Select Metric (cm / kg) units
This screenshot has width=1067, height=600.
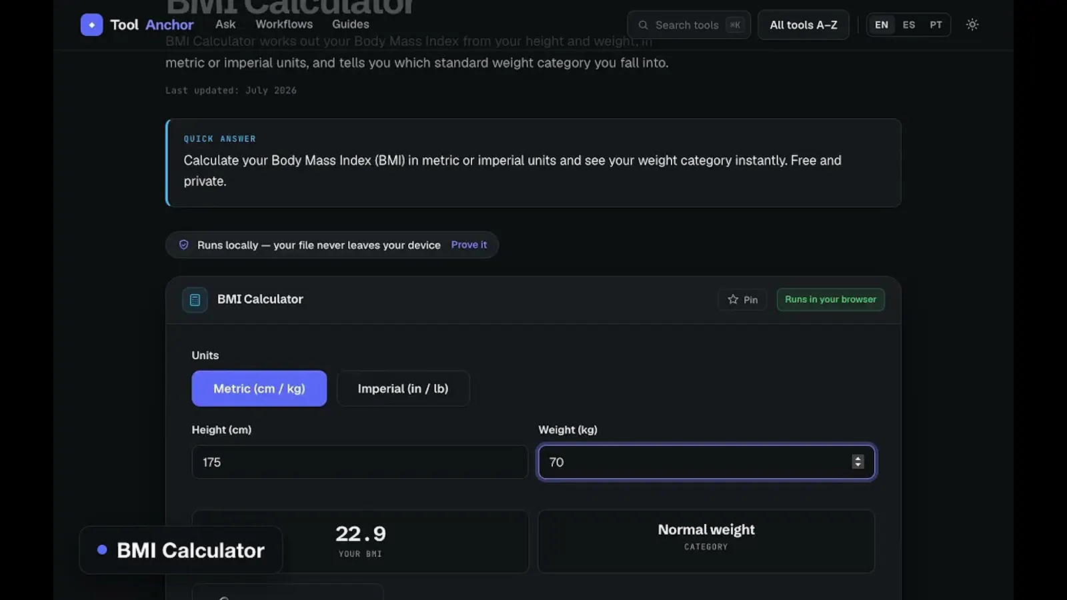click(x=259, y=389)
